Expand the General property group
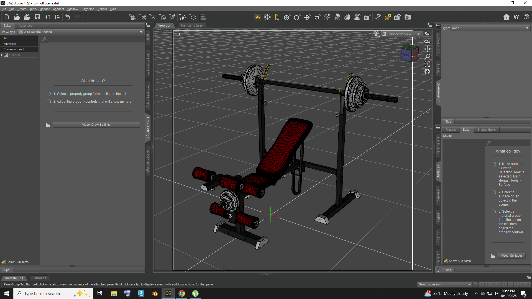532x299 pixels. 2,55
